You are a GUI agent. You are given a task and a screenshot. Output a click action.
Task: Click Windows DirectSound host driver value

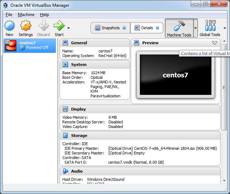pos(106,179)
